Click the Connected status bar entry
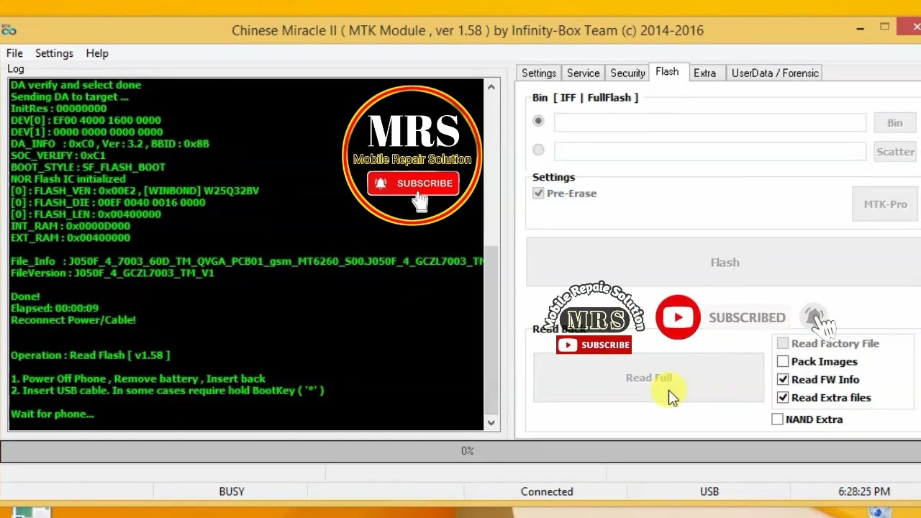 (547, 491)
